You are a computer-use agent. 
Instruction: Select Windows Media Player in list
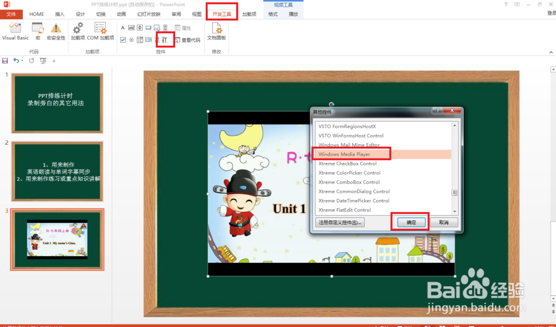[383, 154]
